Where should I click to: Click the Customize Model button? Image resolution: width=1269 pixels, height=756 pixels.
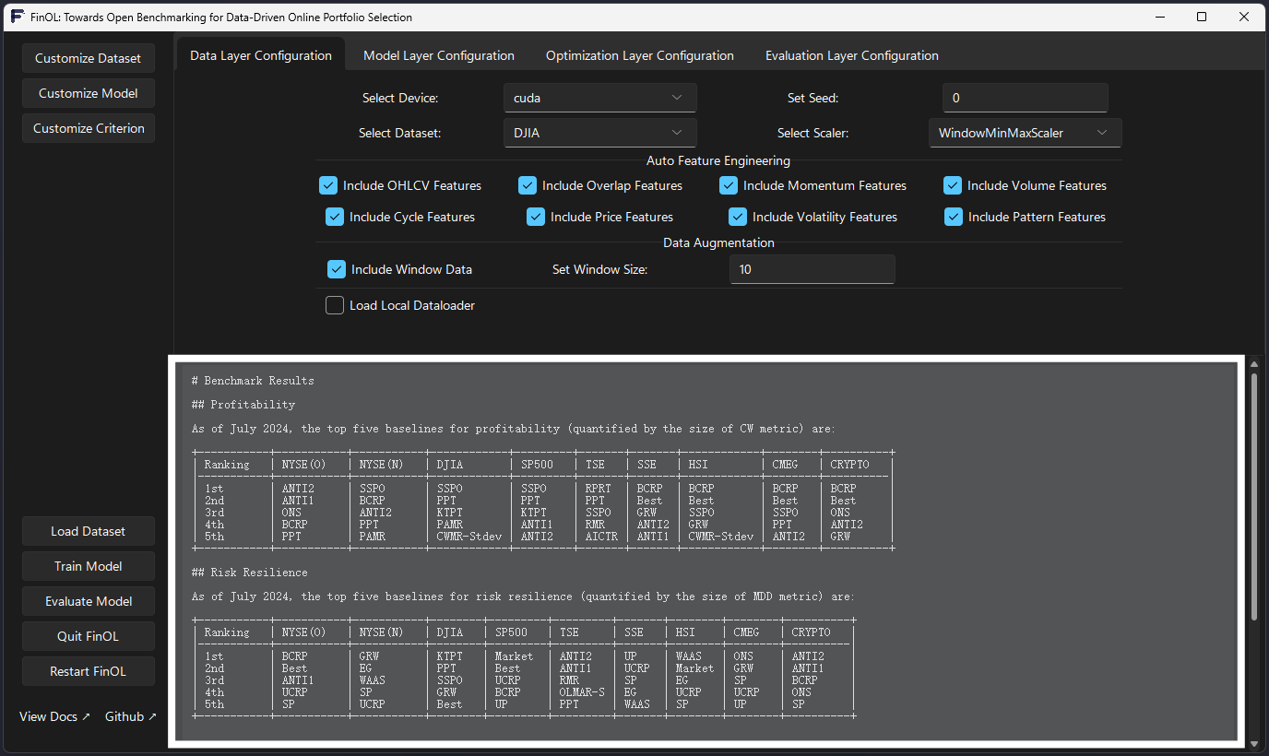(x=89, y=93)
